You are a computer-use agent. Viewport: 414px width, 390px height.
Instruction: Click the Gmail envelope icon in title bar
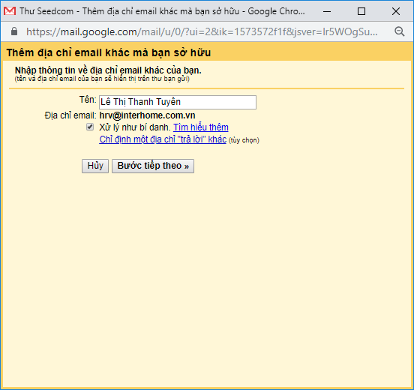(x=10, y=11)
